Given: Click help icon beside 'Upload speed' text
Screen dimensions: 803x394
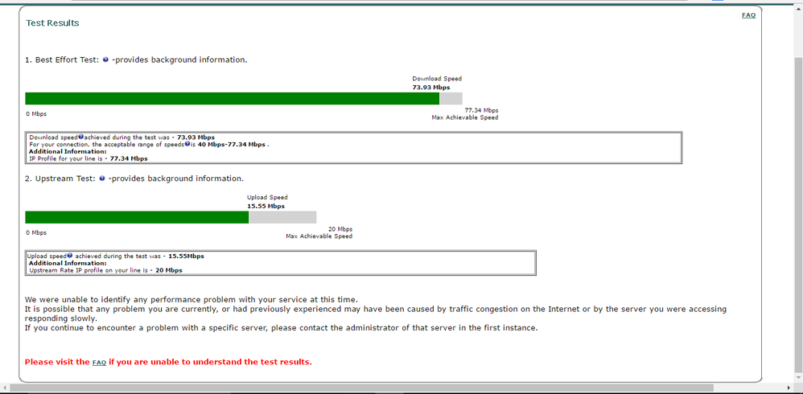Looking at the screenshot, I should 70,256.
